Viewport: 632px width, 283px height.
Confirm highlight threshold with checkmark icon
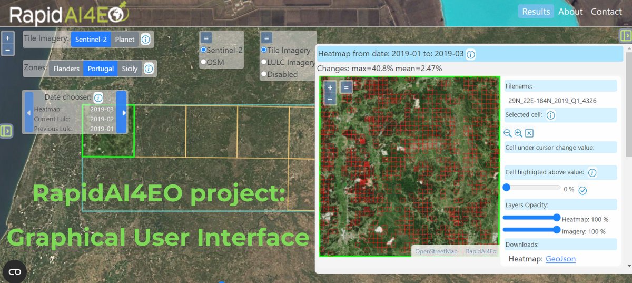pyautogui.click(x=582, y=190)
